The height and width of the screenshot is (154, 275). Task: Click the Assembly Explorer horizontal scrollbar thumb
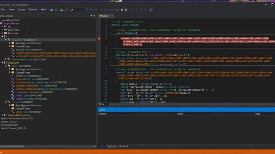(x=12, y=146)
